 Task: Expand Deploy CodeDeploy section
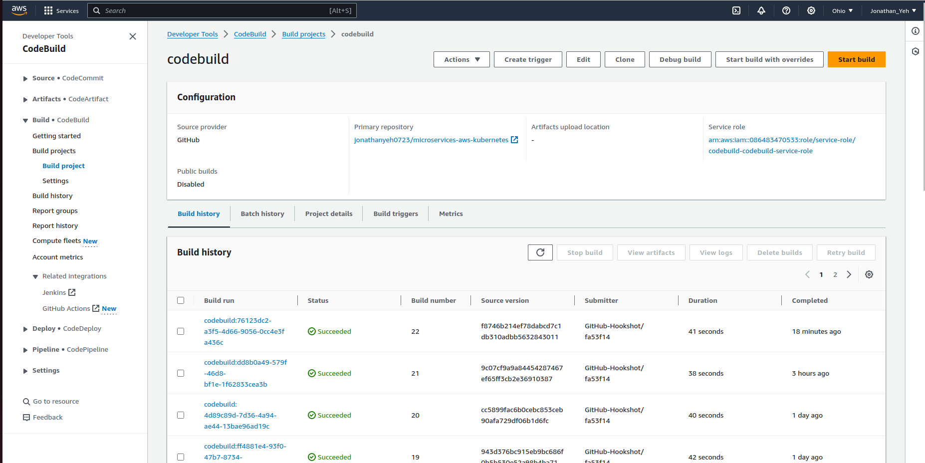coord(25,329)
